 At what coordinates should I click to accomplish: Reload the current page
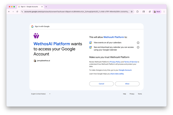pyautogui.click(x=17, y=12)
